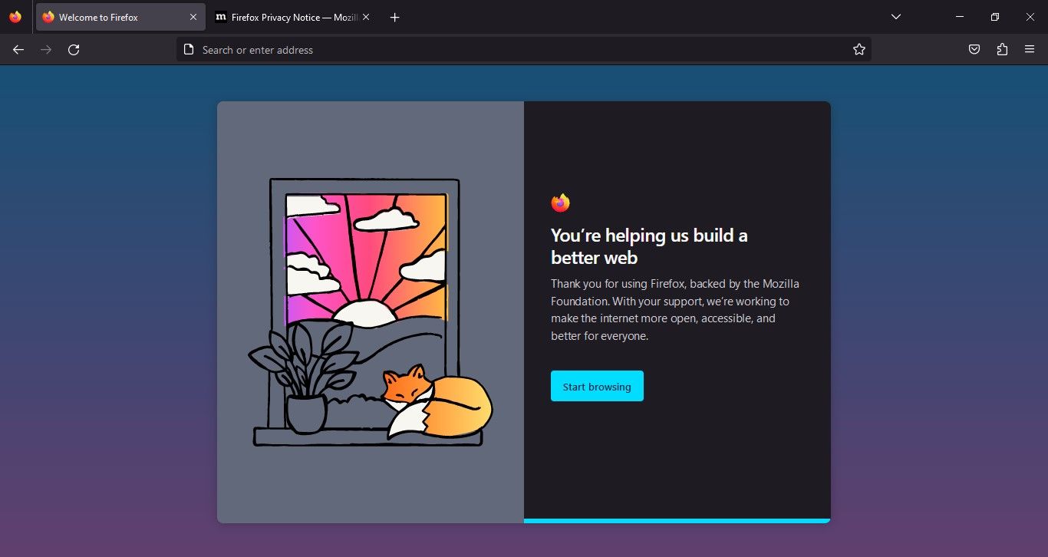Click the Firefox logo above the heading
This screenshot has height=557, width=1048.
point(560,203)
